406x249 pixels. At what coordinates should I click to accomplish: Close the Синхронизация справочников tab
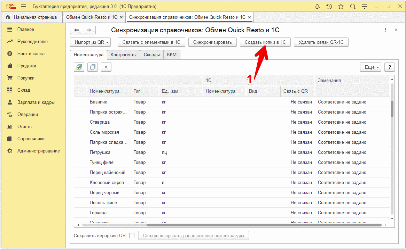[250, 17]
